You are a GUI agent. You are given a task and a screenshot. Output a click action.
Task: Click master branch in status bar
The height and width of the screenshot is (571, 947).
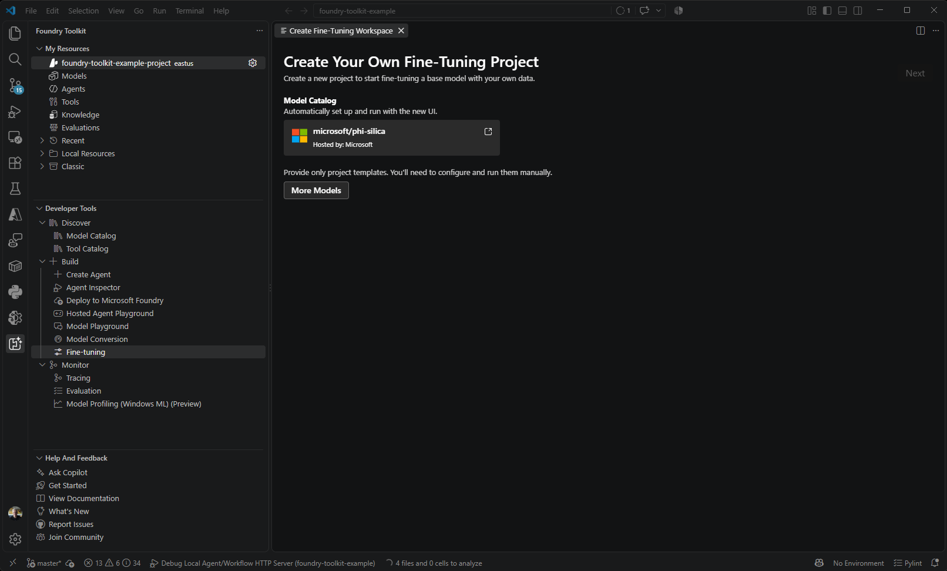pyautogui.click(x=44, y=563)
